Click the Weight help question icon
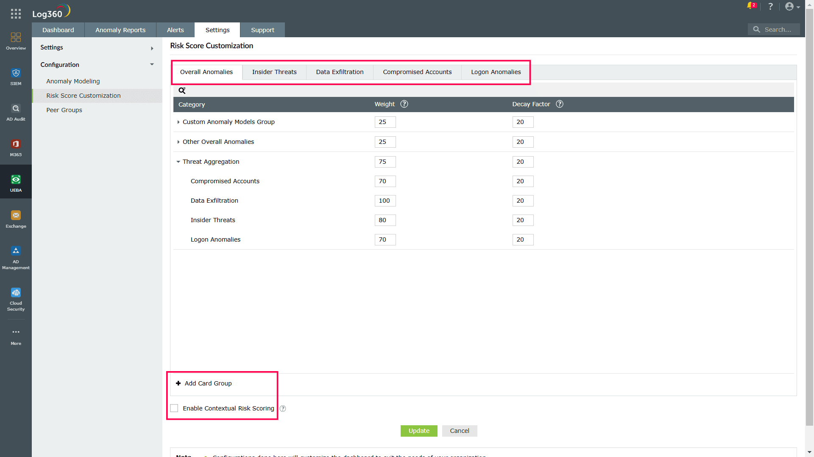Screen dimensions: 814x457 coord(404,104)
